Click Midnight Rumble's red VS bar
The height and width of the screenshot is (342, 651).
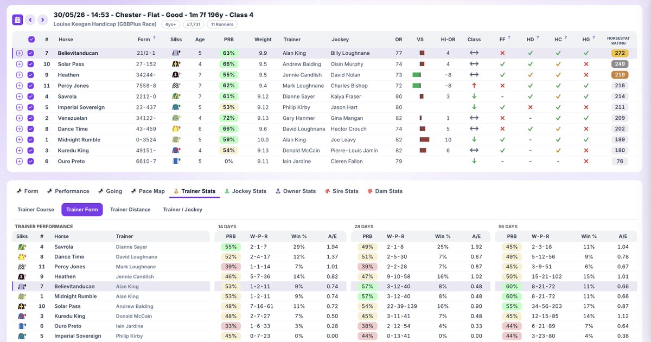point(424,140)
